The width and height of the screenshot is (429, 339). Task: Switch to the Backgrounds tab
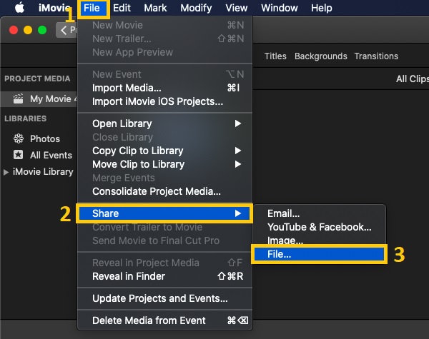point(320,56)
